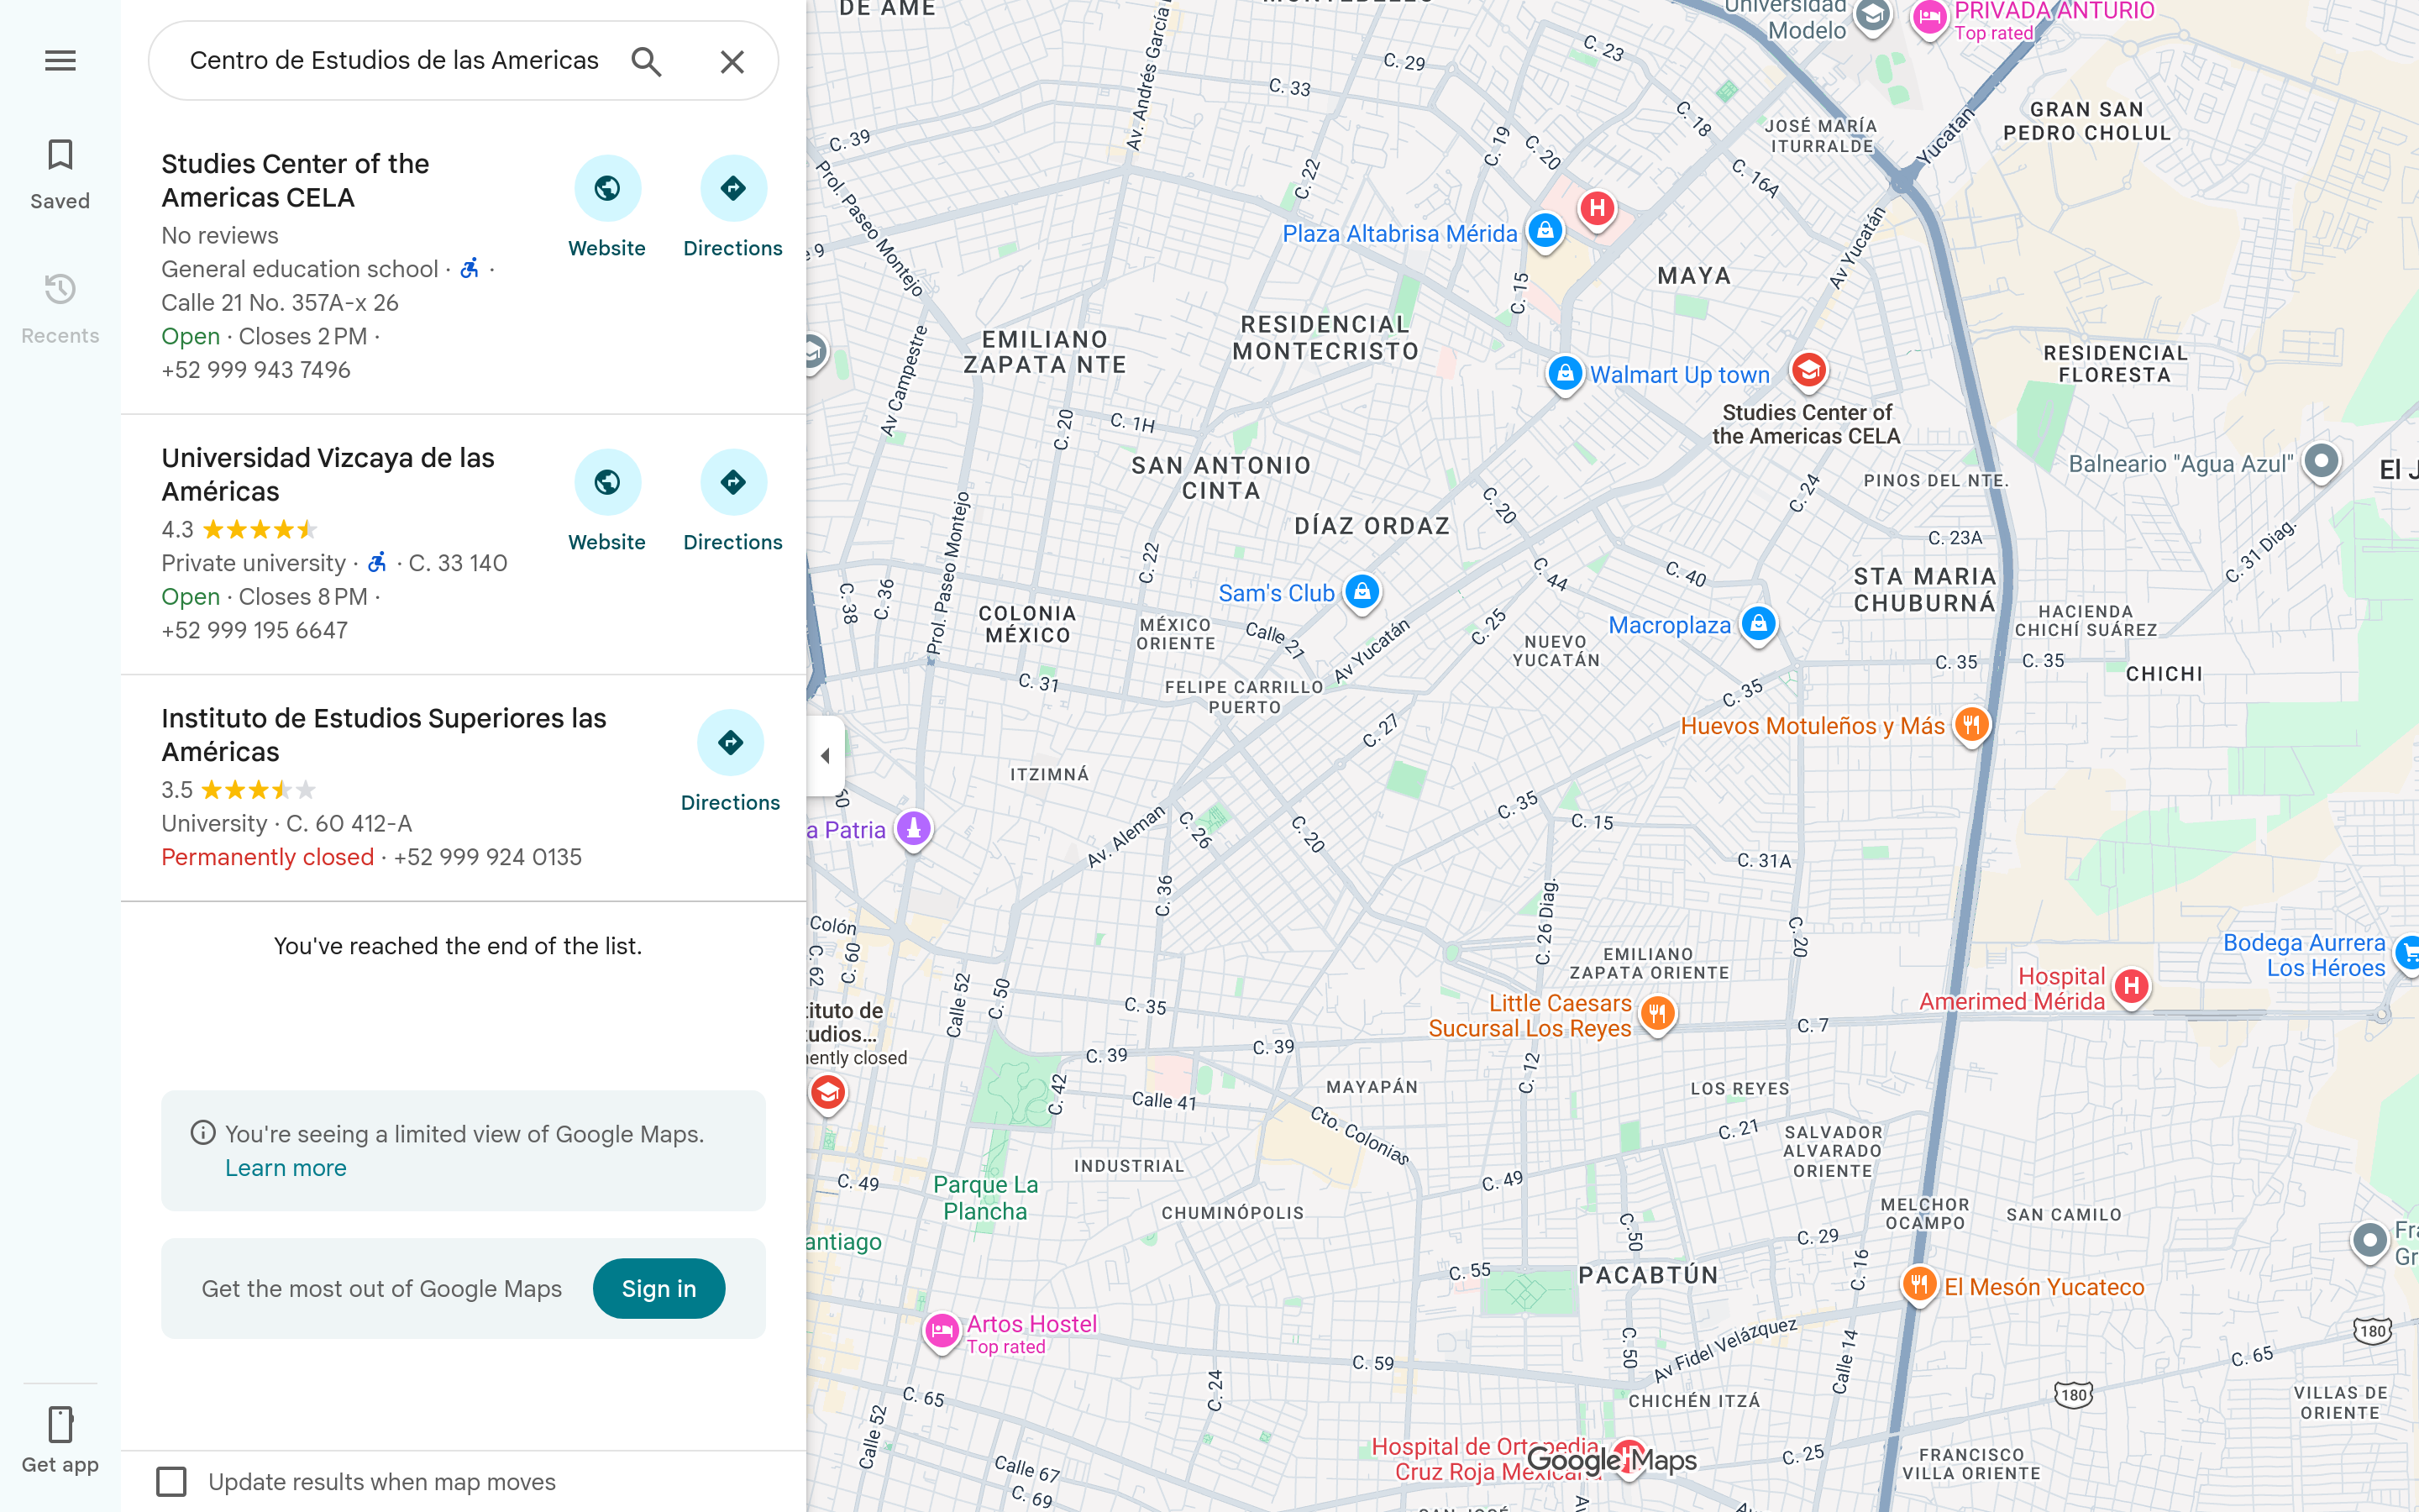Click the Sam's Club map pin

(x=1362, y=592)
